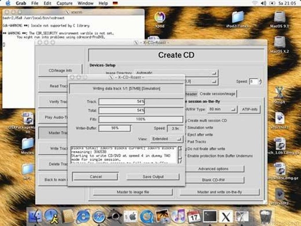Open the device dropdown beside Speed
The image size is (301, 226).
[x=201, y=82]
